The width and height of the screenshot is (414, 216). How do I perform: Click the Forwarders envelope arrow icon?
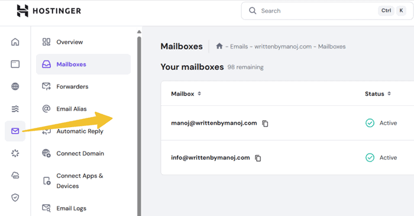(x=46, y=86)
